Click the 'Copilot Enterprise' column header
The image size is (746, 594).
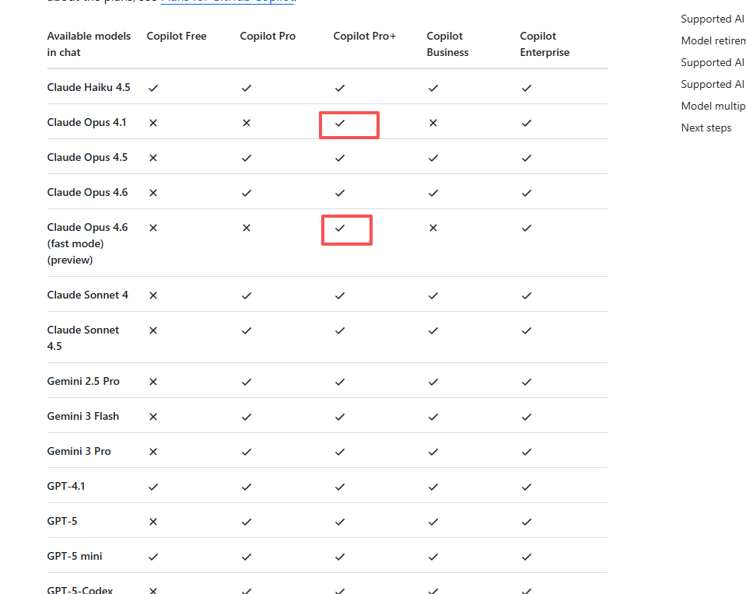tap(545, 44)
